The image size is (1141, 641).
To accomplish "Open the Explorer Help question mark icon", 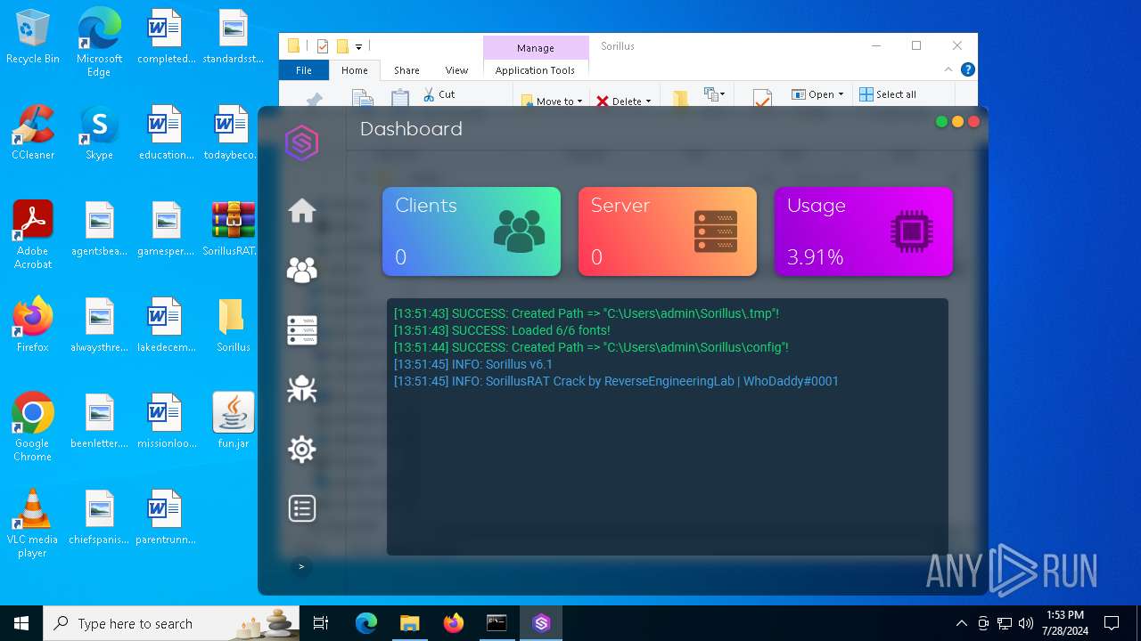I will (x=968, y=69).
